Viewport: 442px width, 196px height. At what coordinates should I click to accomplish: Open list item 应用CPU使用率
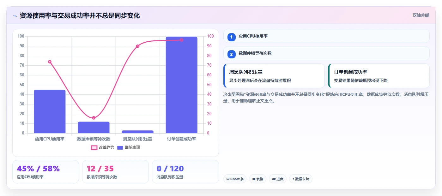pos(326,36)
